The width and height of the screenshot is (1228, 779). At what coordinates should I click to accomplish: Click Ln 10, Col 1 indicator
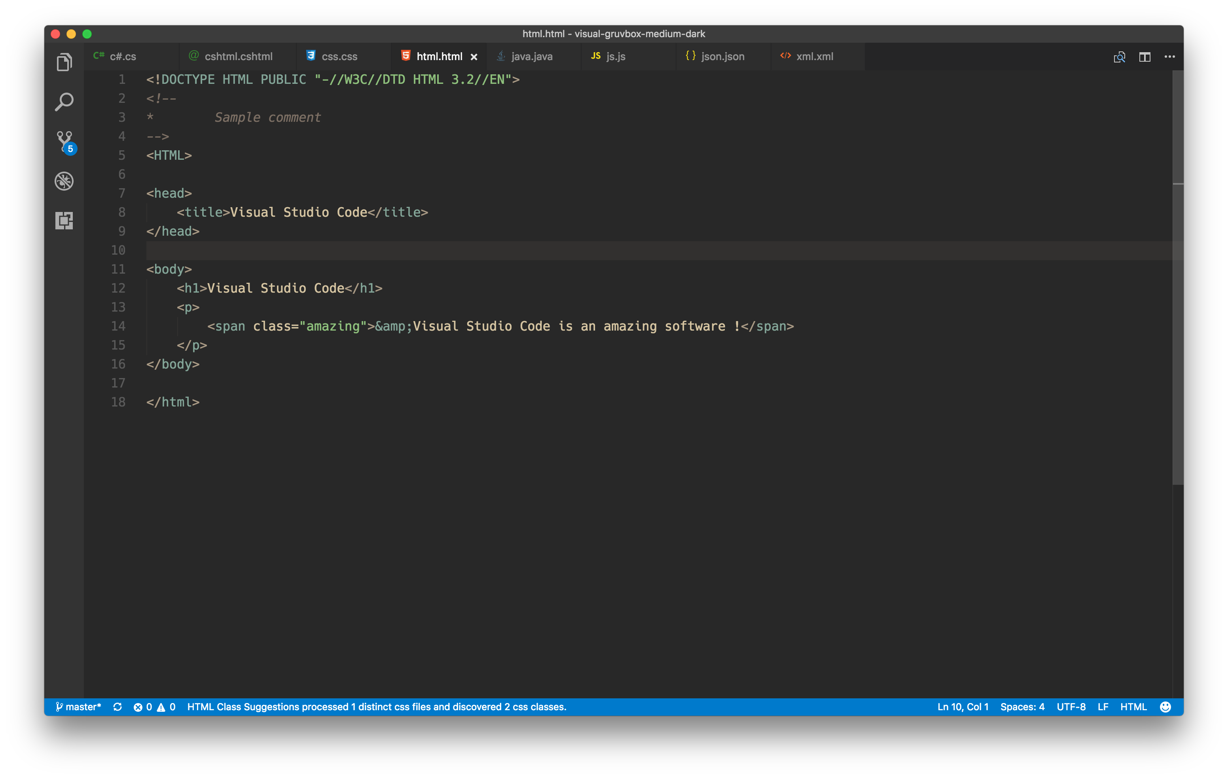(x=962, y=707)
